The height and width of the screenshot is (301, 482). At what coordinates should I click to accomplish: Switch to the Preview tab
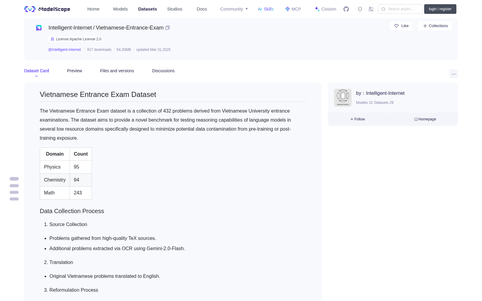[74, 71]
